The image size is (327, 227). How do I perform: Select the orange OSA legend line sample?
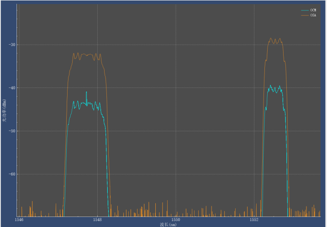(x=305, y=15)
